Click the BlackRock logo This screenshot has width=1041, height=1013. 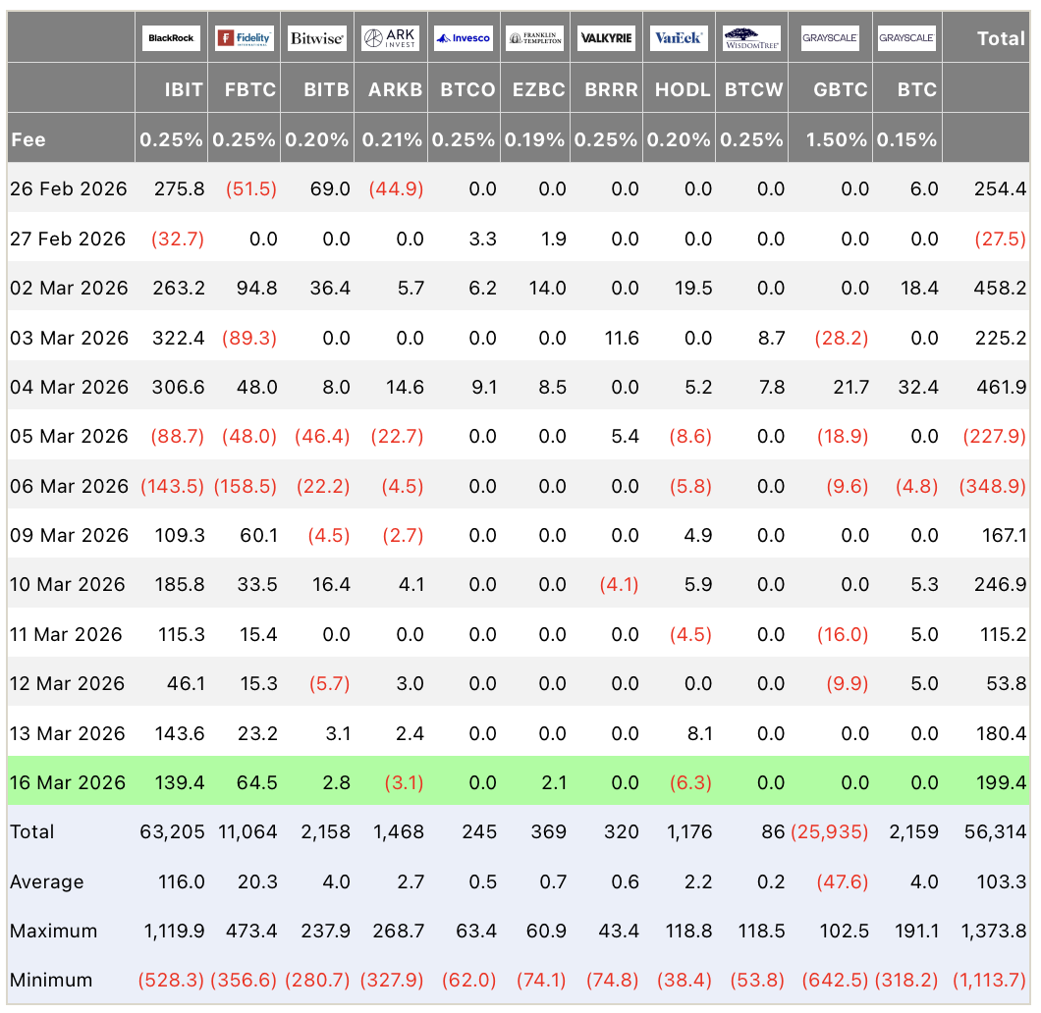(x=172, y=39)
